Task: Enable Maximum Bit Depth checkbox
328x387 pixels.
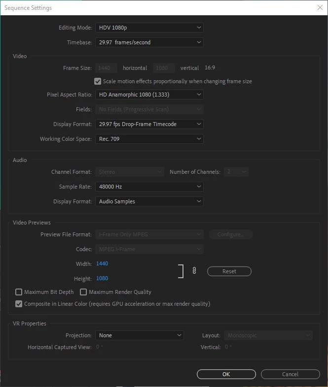Action: [19, 292]
